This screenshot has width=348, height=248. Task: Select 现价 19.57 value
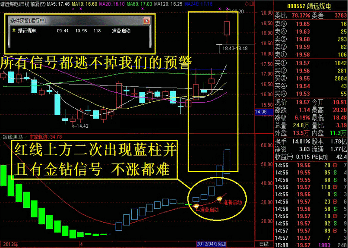click(303, 102)
